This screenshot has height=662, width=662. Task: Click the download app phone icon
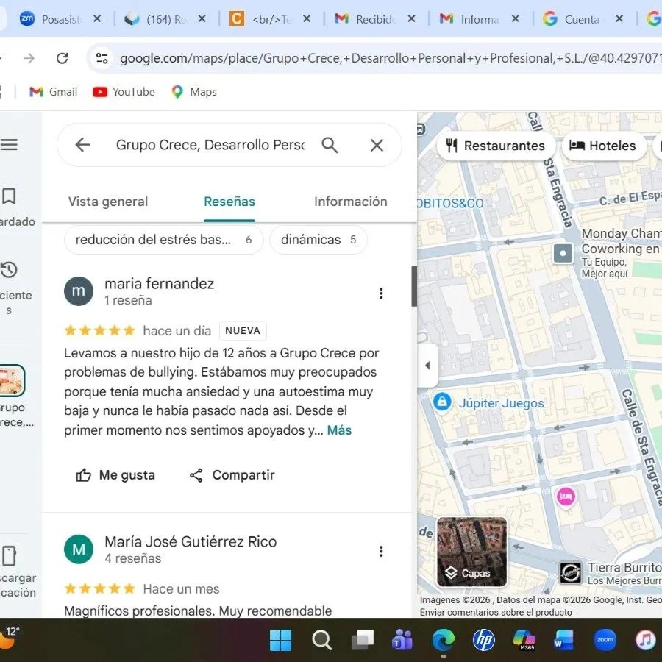(10, 556)
